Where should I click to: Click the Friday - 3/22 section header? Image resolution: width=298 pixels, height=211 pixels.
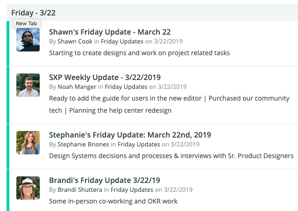33,13
